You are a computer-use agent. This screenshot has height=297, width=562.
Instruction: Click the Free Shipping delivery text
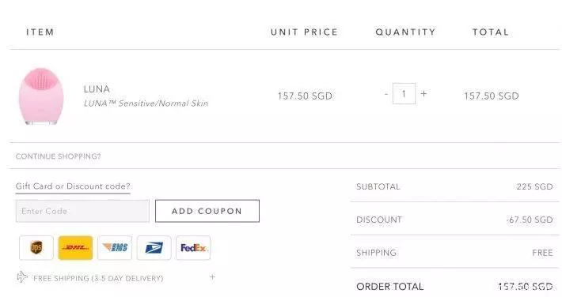(x=98, y=278)
